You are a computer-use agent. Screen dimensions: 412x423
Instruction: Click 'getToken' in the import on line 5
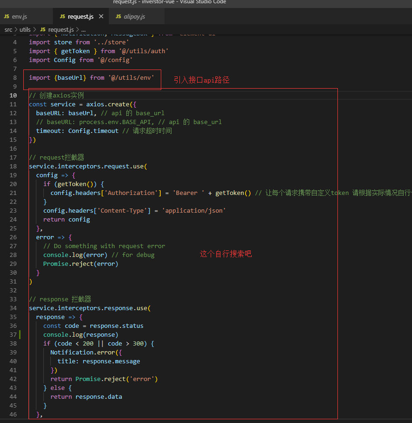(x=75, y=51)
